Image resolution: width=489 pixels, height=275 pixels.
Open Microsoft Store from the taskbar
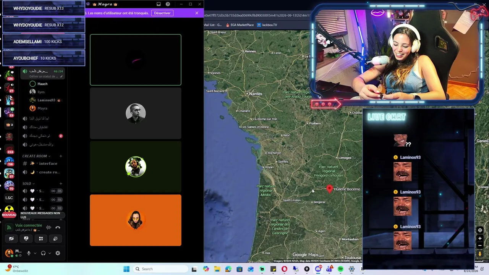(x=240, y=269)
